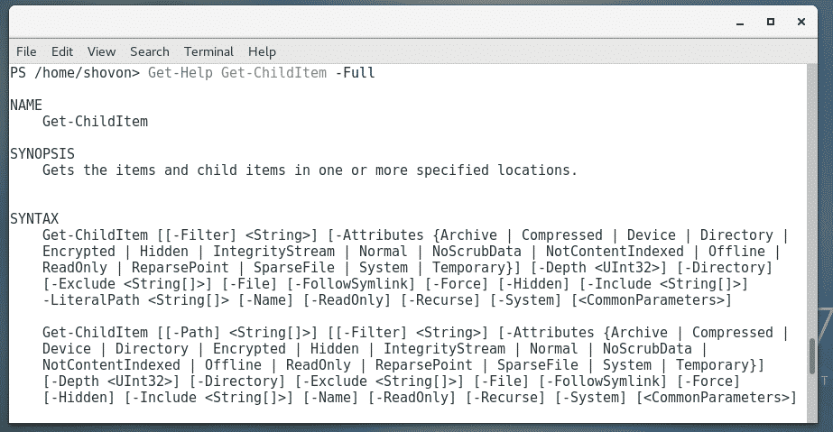Open the File menu
Image resolution: width=833 pixels, height=432 pixels.
click(x=26, y=51)
